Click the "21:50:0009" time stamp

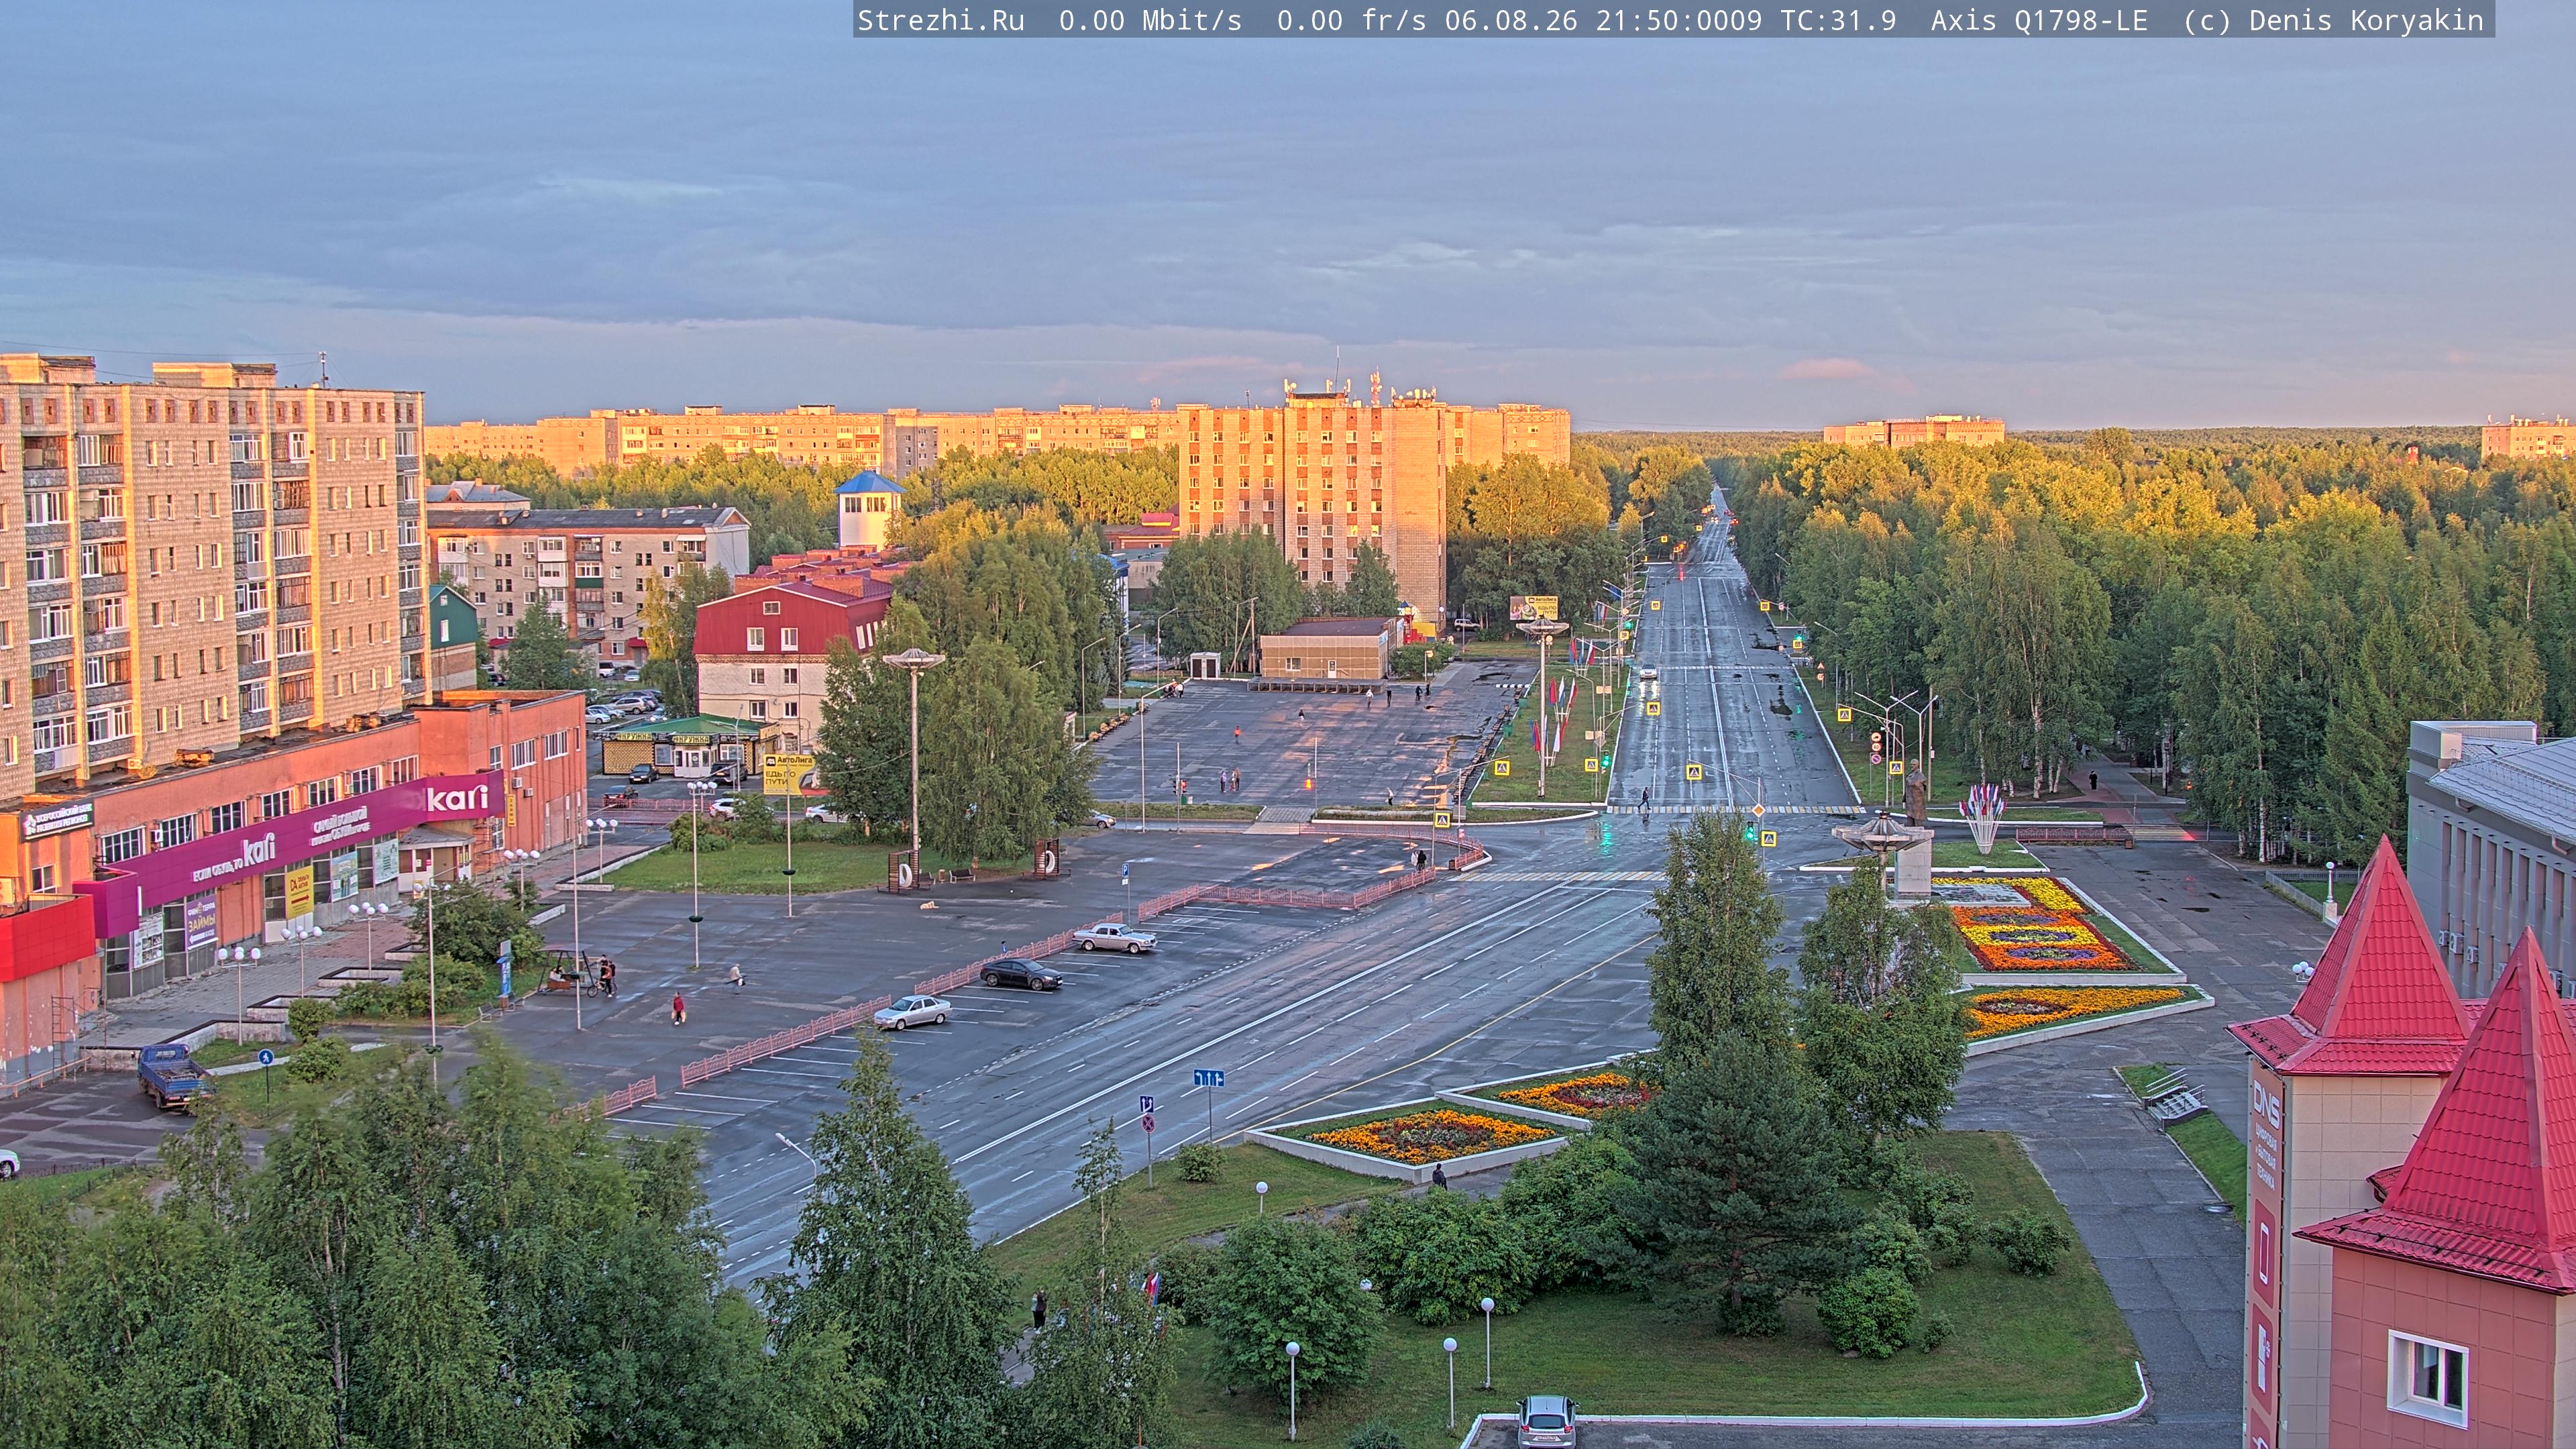[1679, 21]
